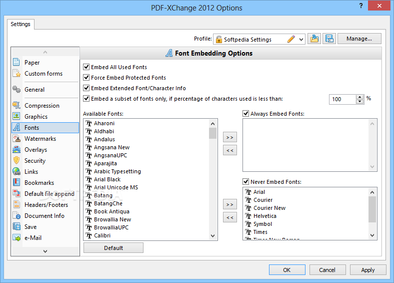Click the pencil edit icon in Profile box
This screenshot has width=394, height=283.
click(x=291, y=39)
